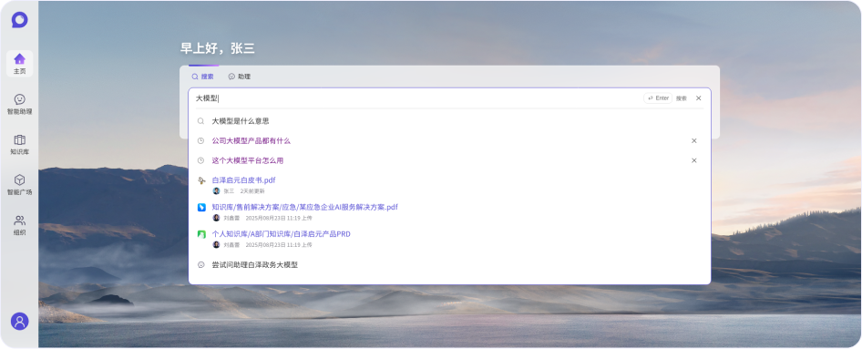Select history item 这个大模型平台怎么用
Screen dimensions: 862x349
click(248, 160)
